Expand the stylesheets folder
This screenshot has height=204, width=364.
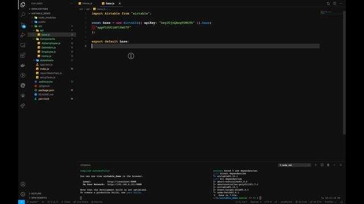coord(47,61)
